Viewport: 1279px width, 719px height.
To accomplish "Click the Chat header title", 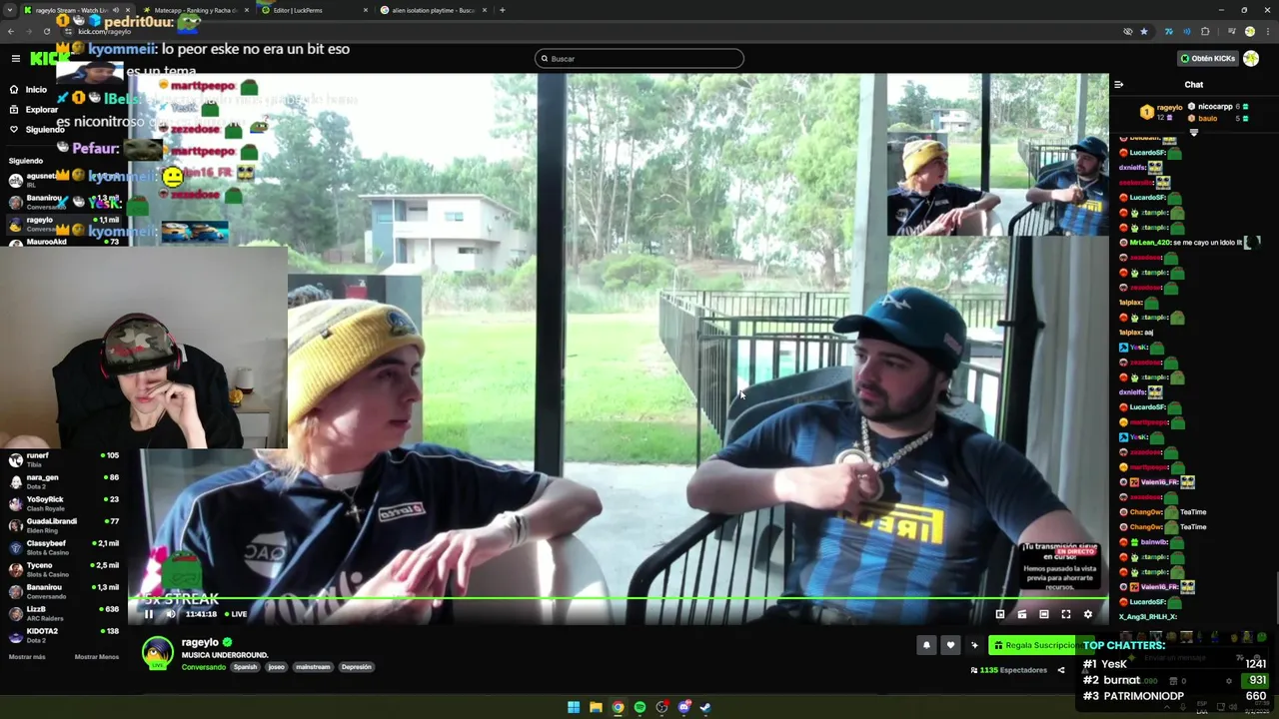I will tap(1194, 85).
